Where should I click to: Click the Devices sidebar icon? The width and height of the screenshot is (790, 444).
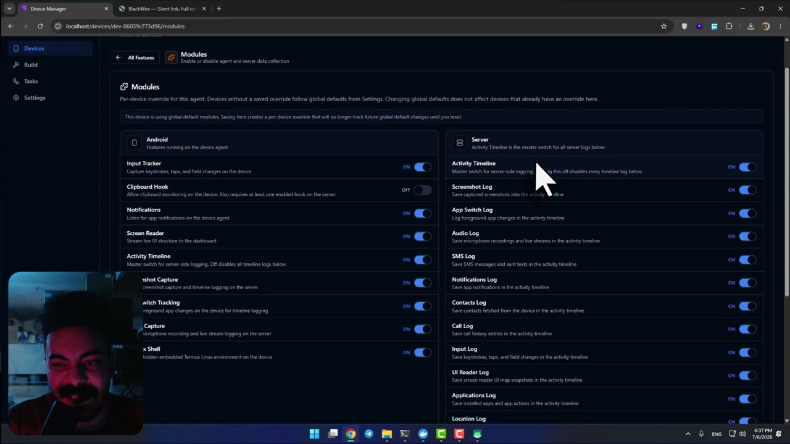tap(16, 48)
